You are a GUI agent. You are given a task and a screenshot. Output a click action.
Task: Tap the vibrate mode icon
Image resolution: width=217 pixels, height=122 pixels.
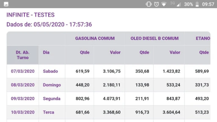click(149, 4)
